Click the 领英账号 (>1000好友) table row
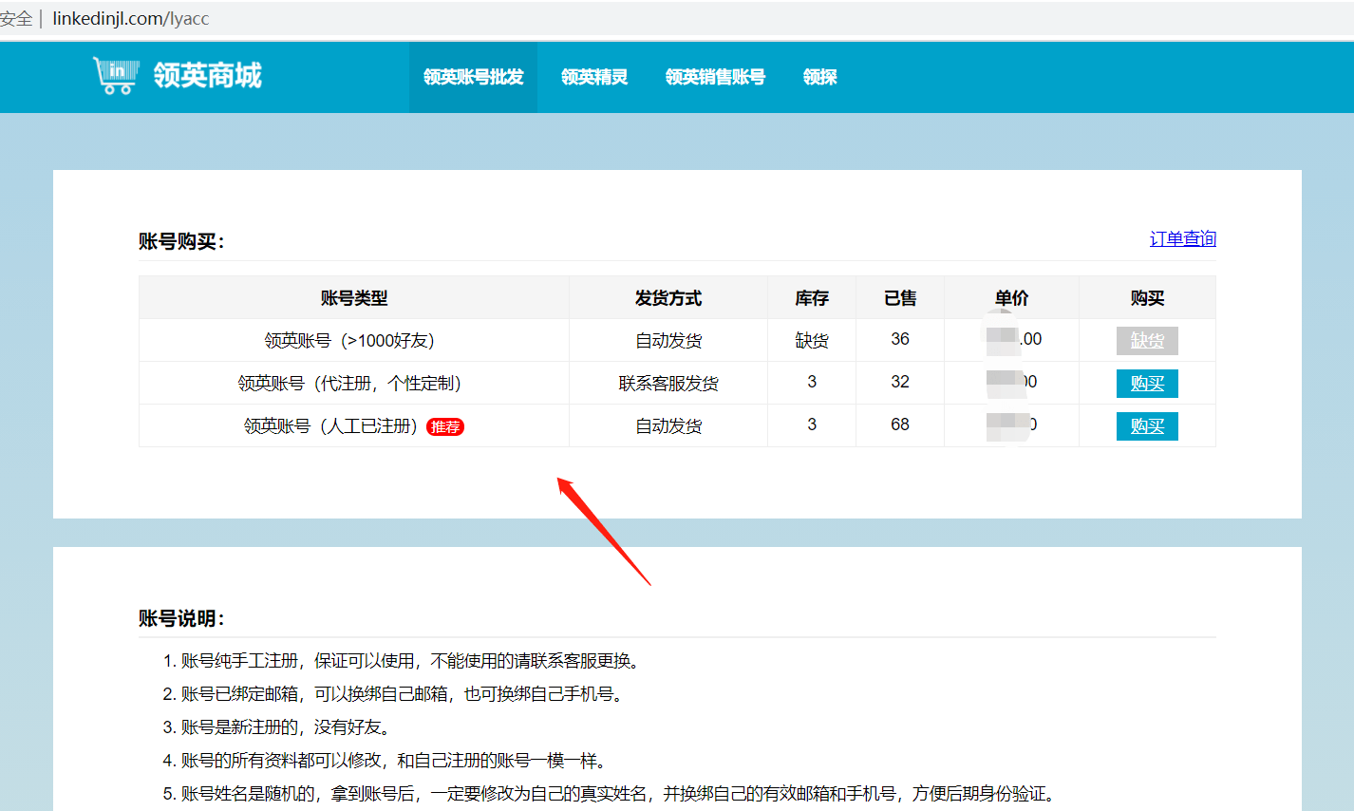The image size is (1354, 811). click(352, 339)
